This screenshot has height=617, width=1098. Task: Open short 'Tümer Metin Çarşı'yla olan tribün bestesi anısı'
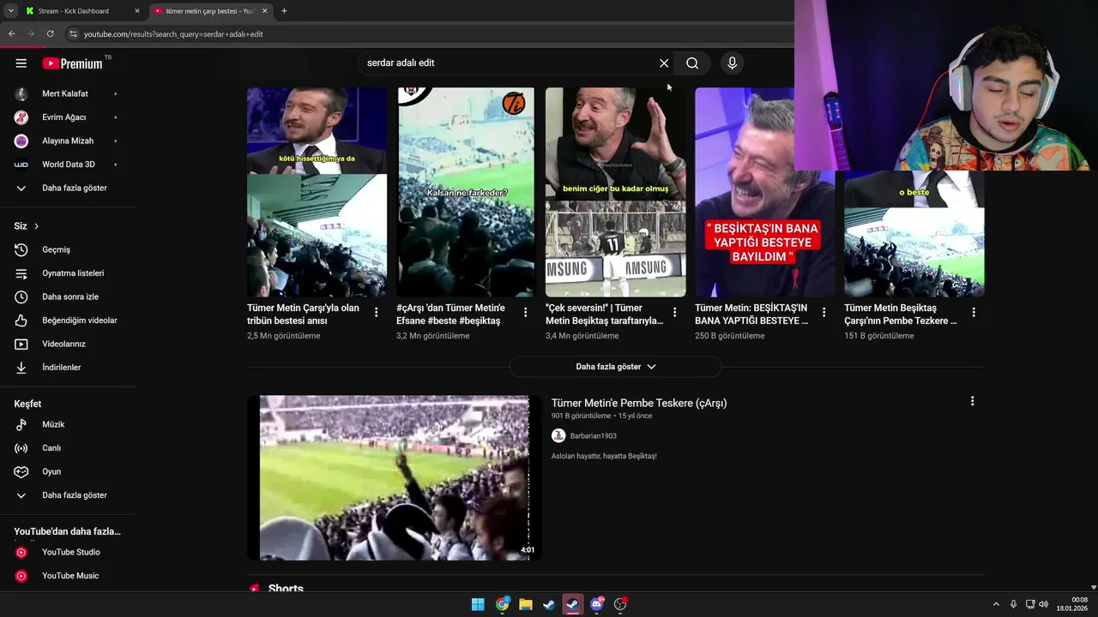(317, 192)
